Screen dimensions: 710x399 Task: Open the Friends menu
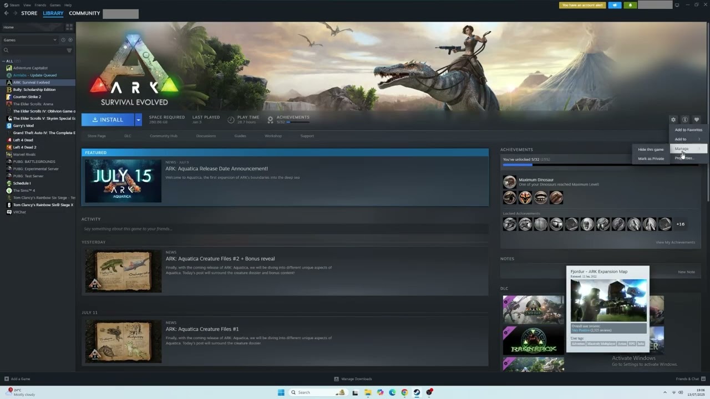tap(40, 5)
